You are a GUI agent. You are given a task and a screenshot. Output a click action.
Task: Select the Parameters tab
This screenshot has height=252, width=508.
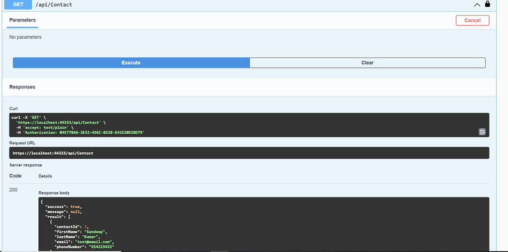(22, 20)
